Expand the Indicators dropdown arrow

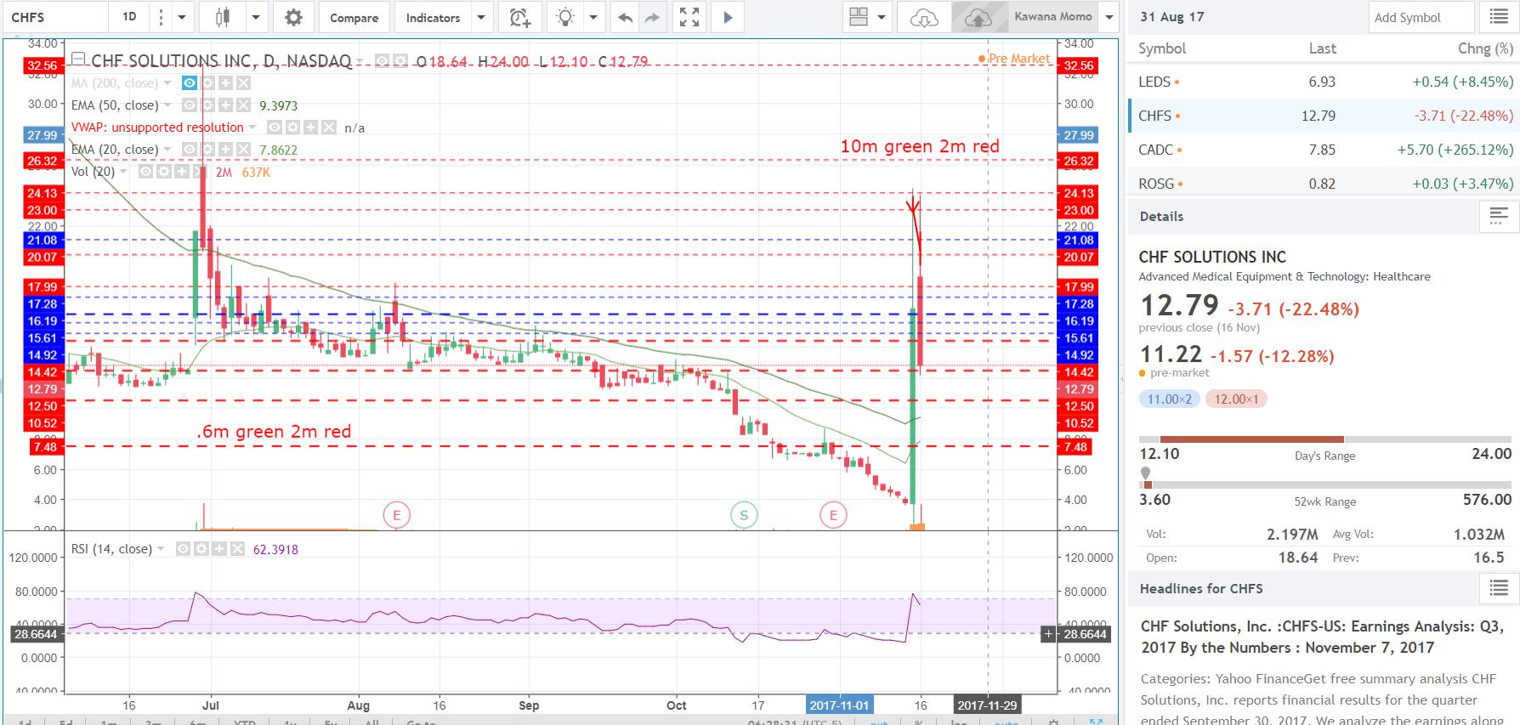pyautogui.click(x=481, y=17)
